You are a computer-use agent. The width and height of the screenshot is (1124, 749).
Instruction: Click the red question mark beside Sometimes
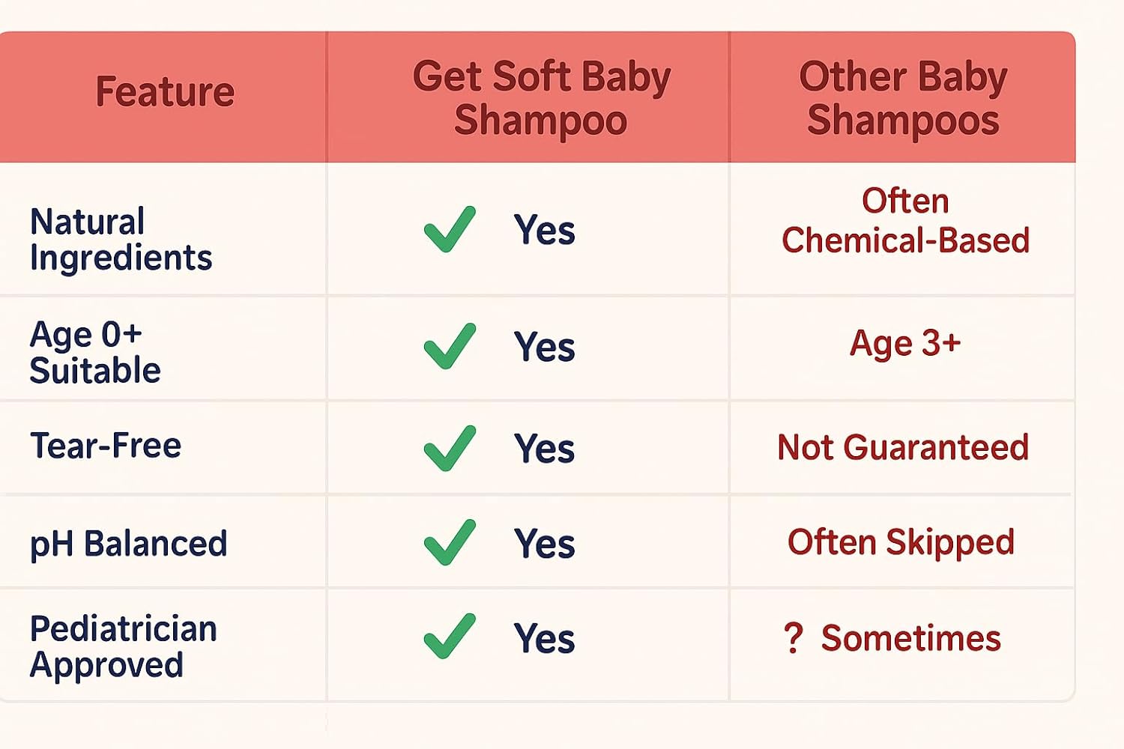[793, 638]
